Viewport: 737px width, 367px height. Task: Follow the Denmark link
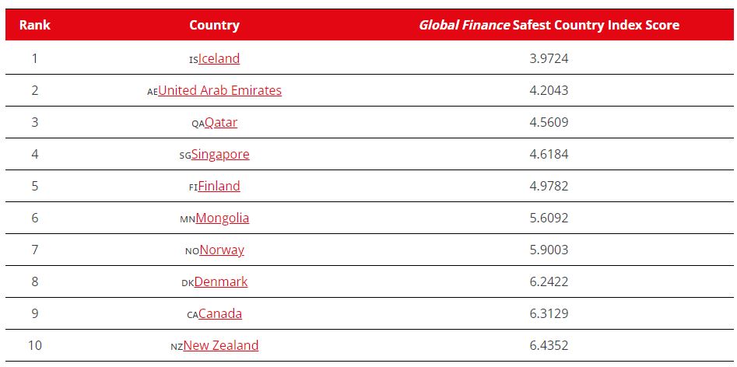221,281
